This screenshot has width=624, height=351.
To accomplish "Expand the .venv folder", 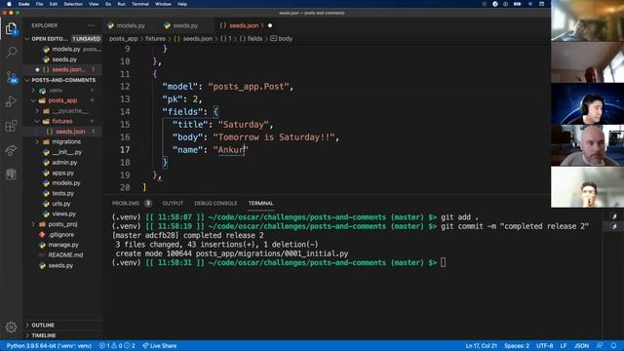I will click(x=62, y=91).
